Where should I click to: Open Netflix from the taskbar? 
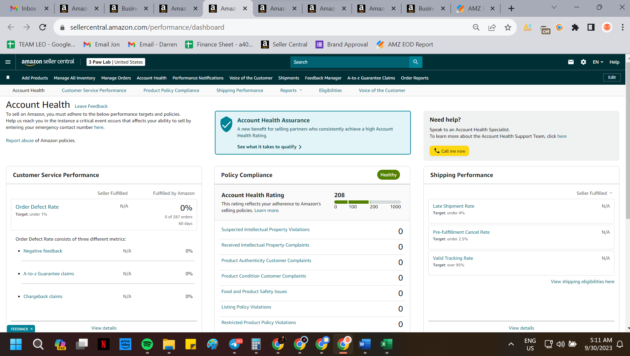tap(103, 344)
